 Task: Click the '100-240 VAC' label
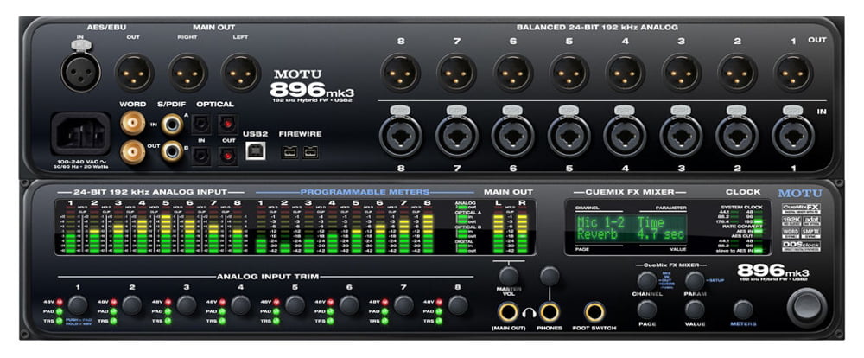pyautogui.click(x=80, y=161)
